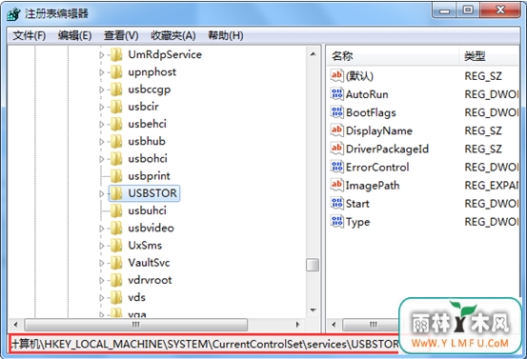Viewport: 527px width, 359px height.
Task: Click the REG_EXPAND_SZ type cell of ImagePath
Action: [x=492, y=186]
